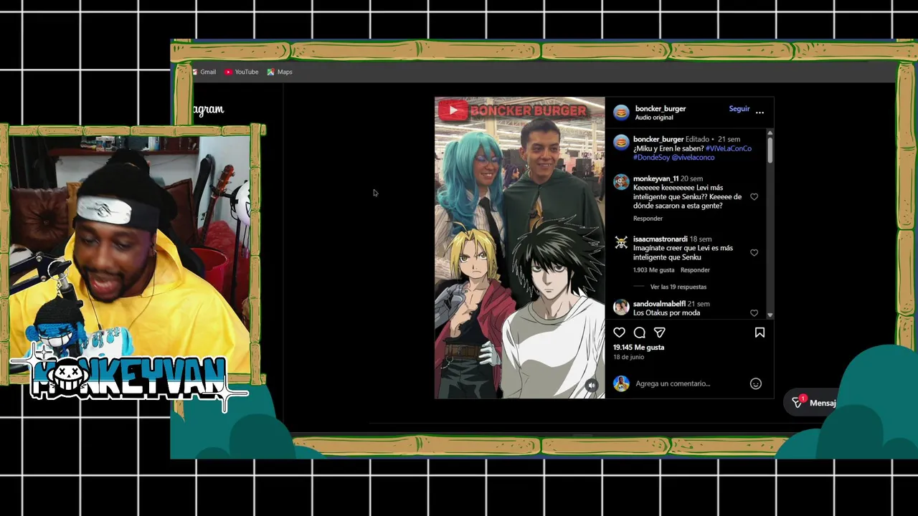Open the Gmail bookmark
918x516 pixels.
pyautogui.click(x=204, y=72)
